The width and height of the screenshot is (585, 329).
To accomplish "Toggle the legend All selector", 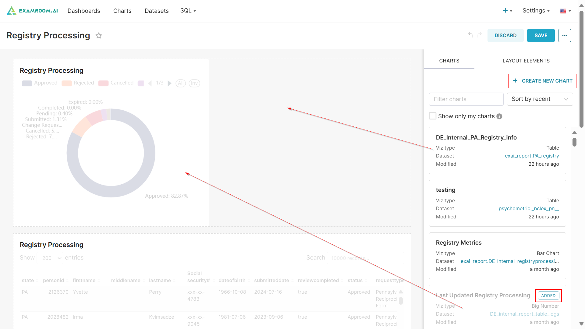I will tap(181, 83).
